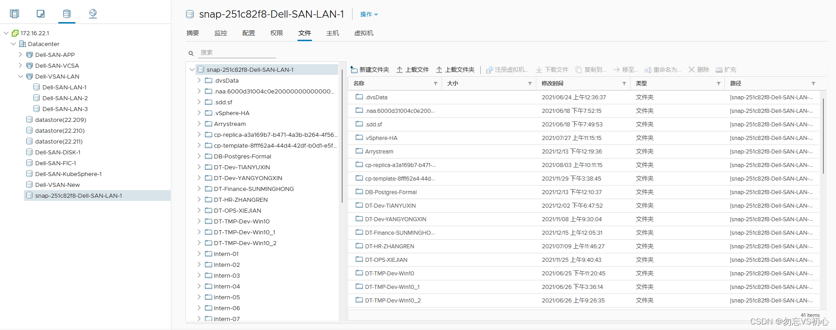Switch to the Storage inventory icon

point(67,14)
